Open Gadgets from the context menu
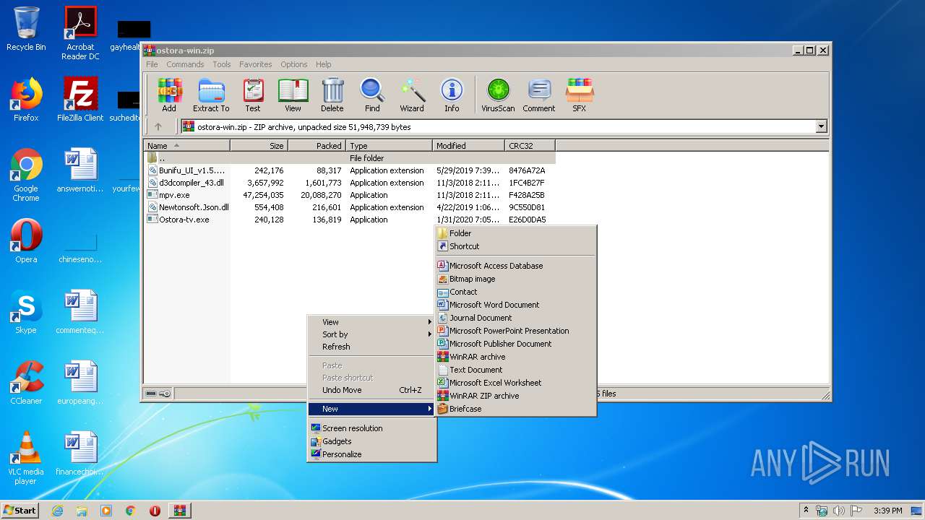The width and height of the screenshot is (925, 520). click(371, 441)
